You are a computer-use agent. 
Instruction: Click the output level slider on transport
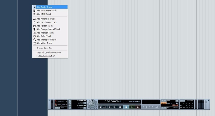pos(206,102)
